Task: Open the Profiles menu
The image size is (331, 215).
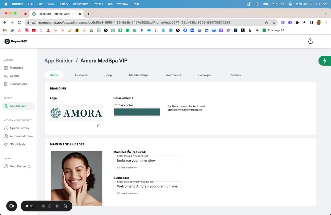Action: click(98, 4)
